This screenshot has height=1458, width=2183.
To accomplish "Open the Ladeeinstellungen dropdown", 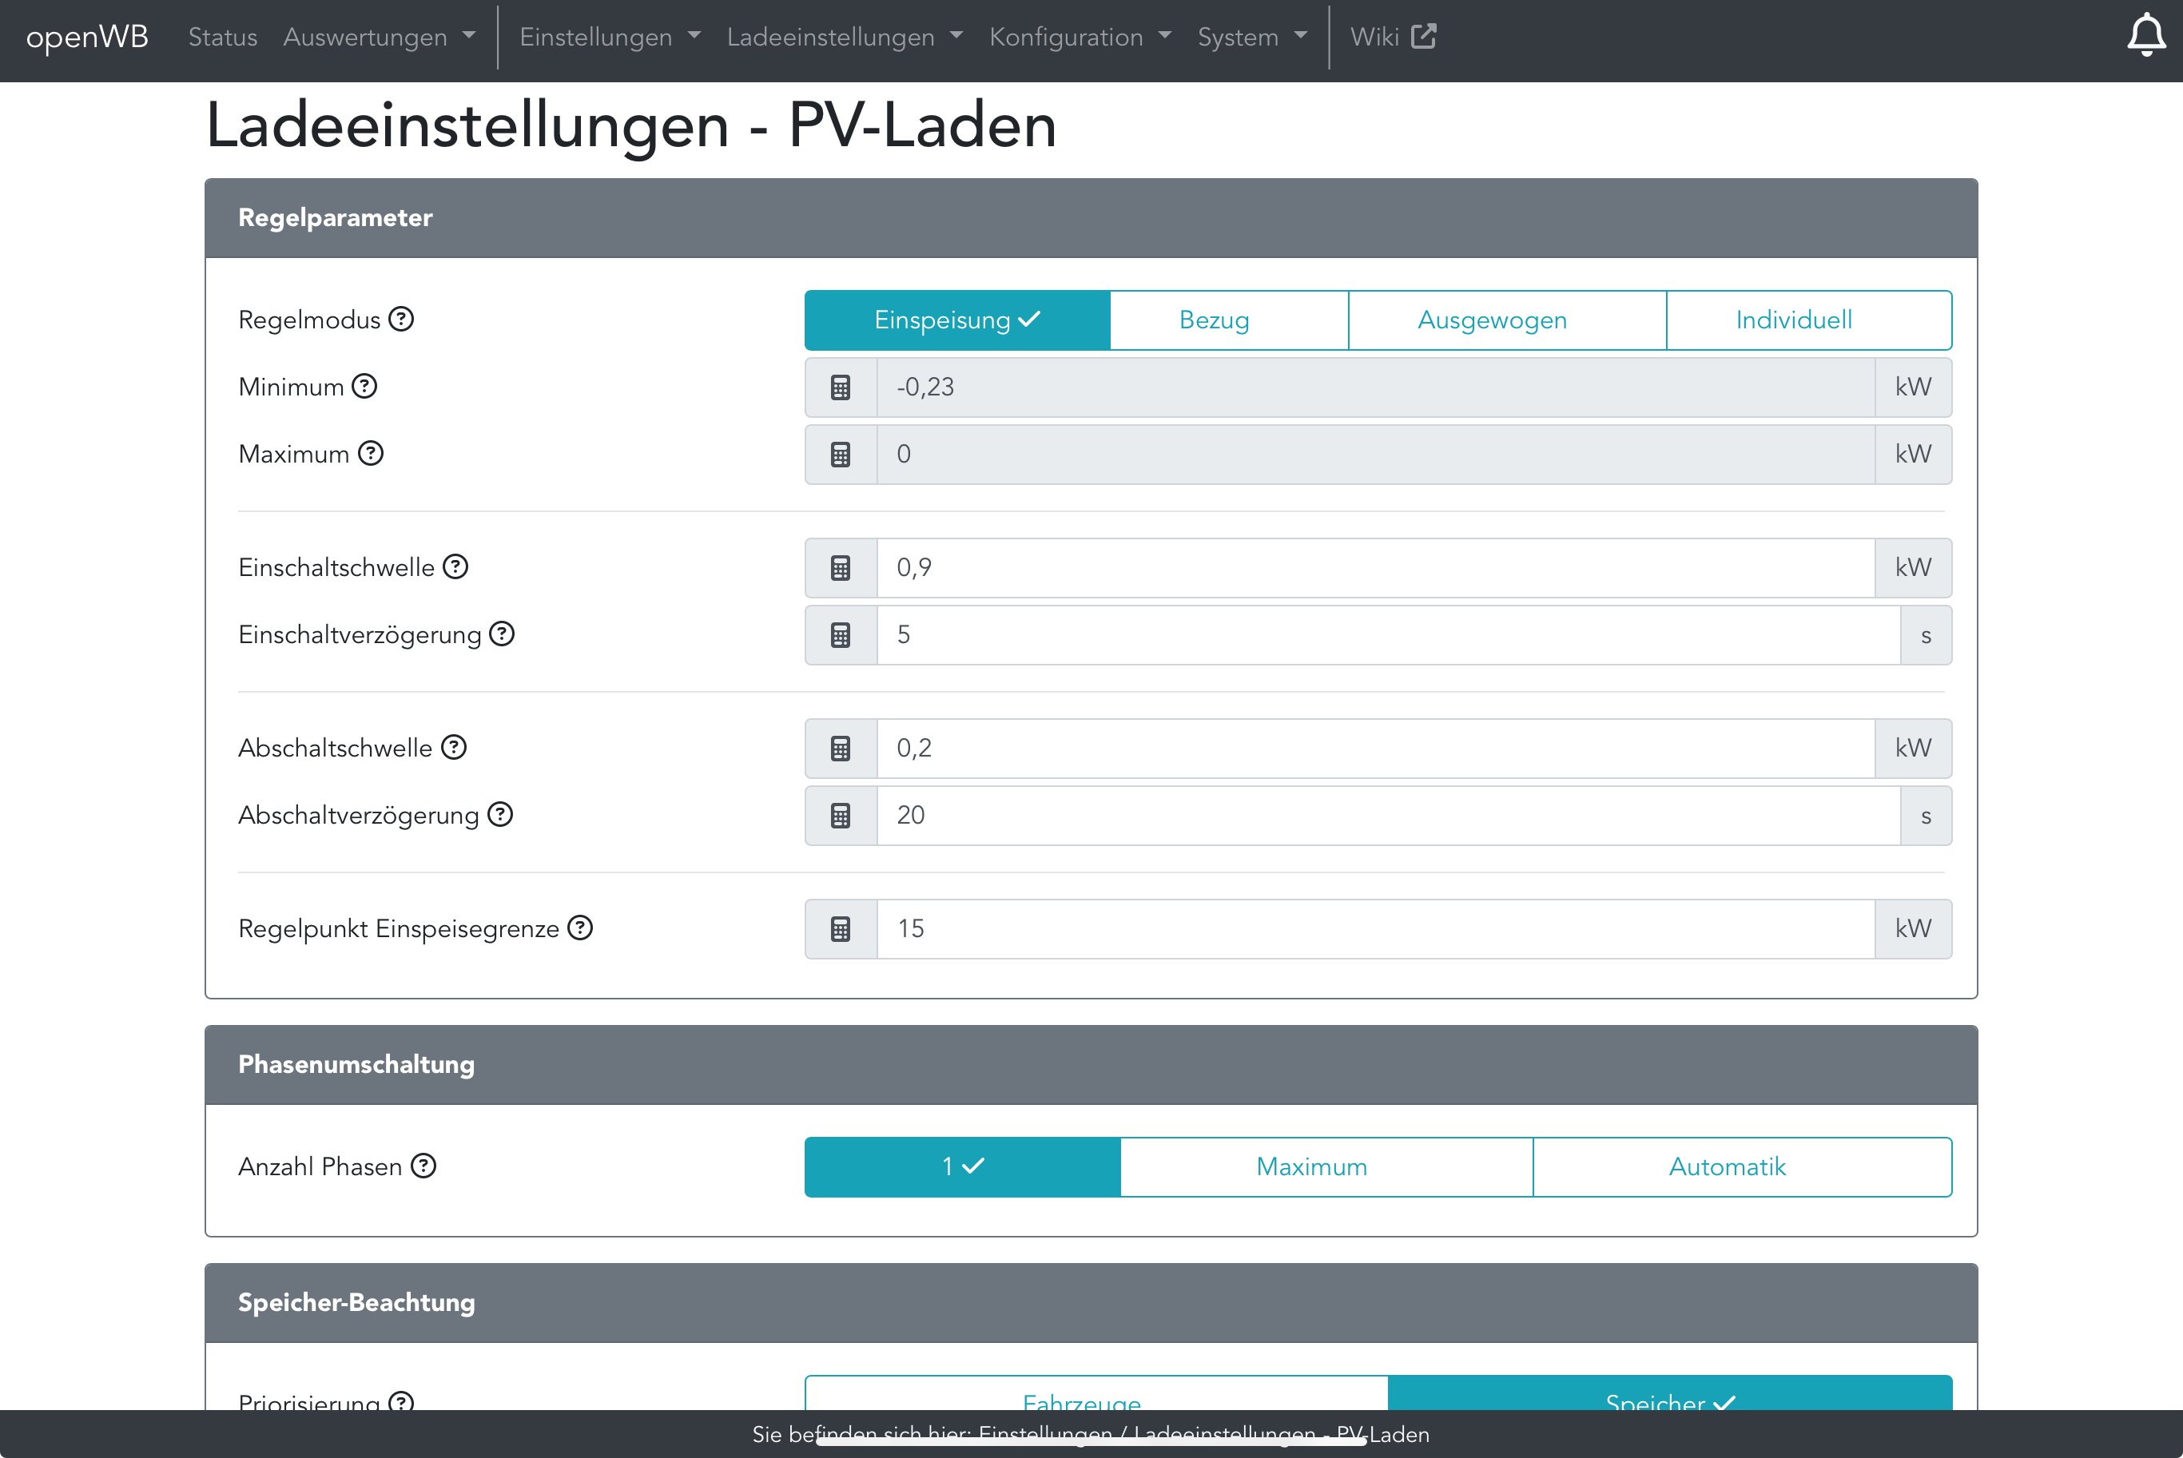I will (843, 38).
